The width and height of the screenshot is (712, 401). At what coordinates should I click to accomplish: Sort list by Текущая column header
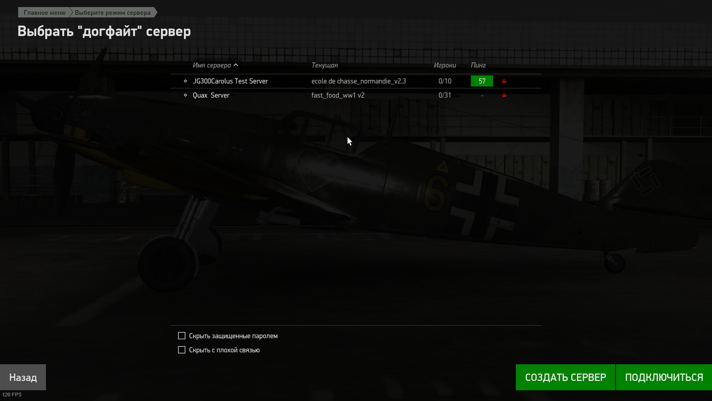[x=324, y=65]
